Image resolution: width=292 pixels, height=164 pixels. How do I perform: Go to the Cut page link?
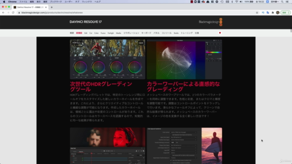(x=91, y=33)
